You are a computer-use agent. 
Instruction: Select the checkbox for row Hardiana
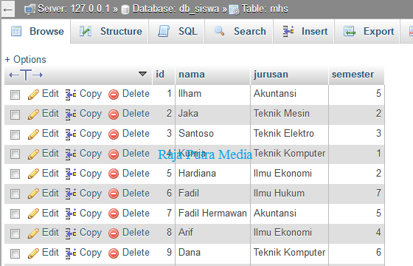(x=15, y=174)
